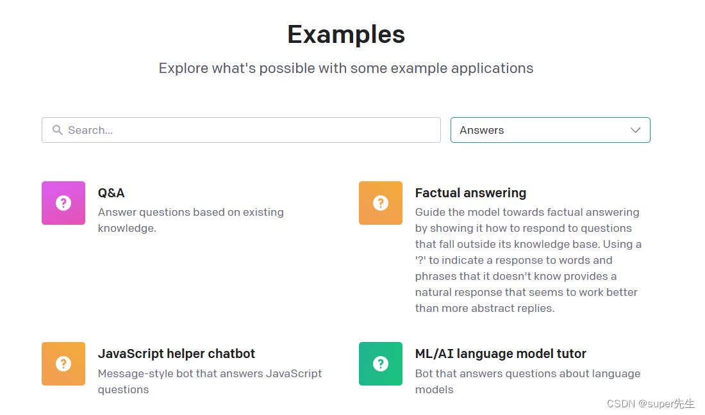
Task: Click the orange JavaScript helper chatbot icon
Action: (x=63, y=364)
